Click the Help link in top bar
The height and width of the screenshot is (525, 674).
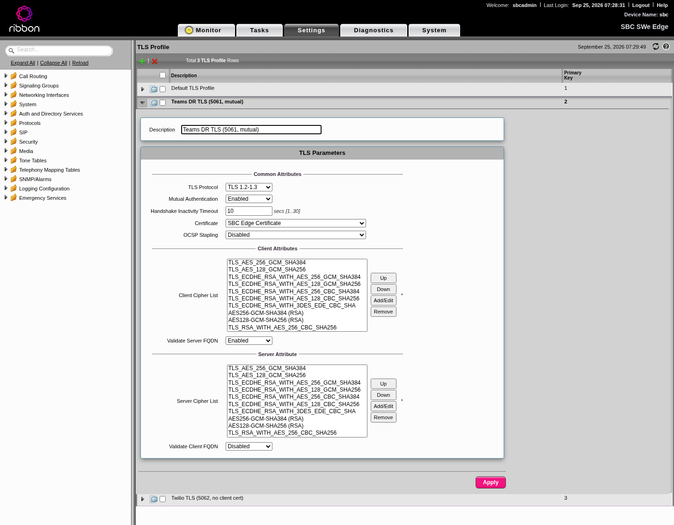click(662, 5)
